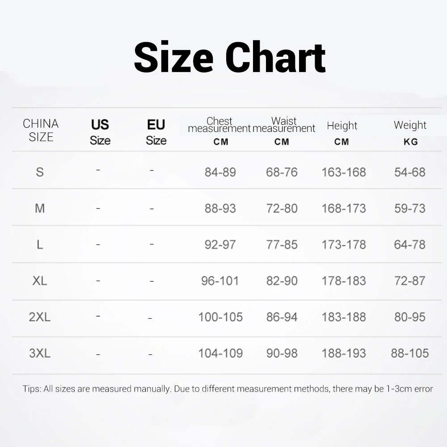
Task: Click weight value 72-87
Action: point(410,281)
